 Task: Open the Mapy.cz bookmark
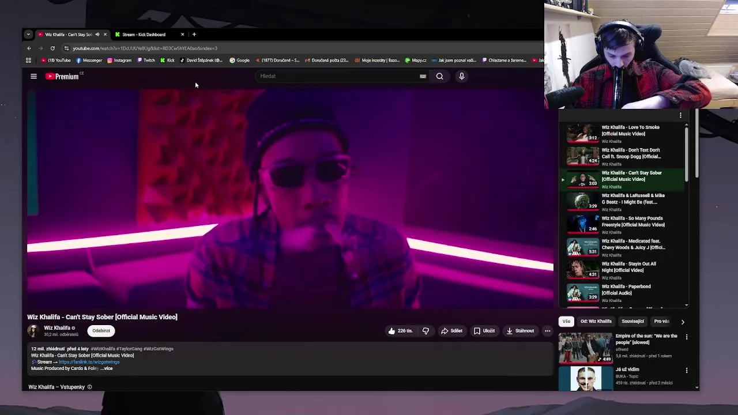(x=416, y=60)
